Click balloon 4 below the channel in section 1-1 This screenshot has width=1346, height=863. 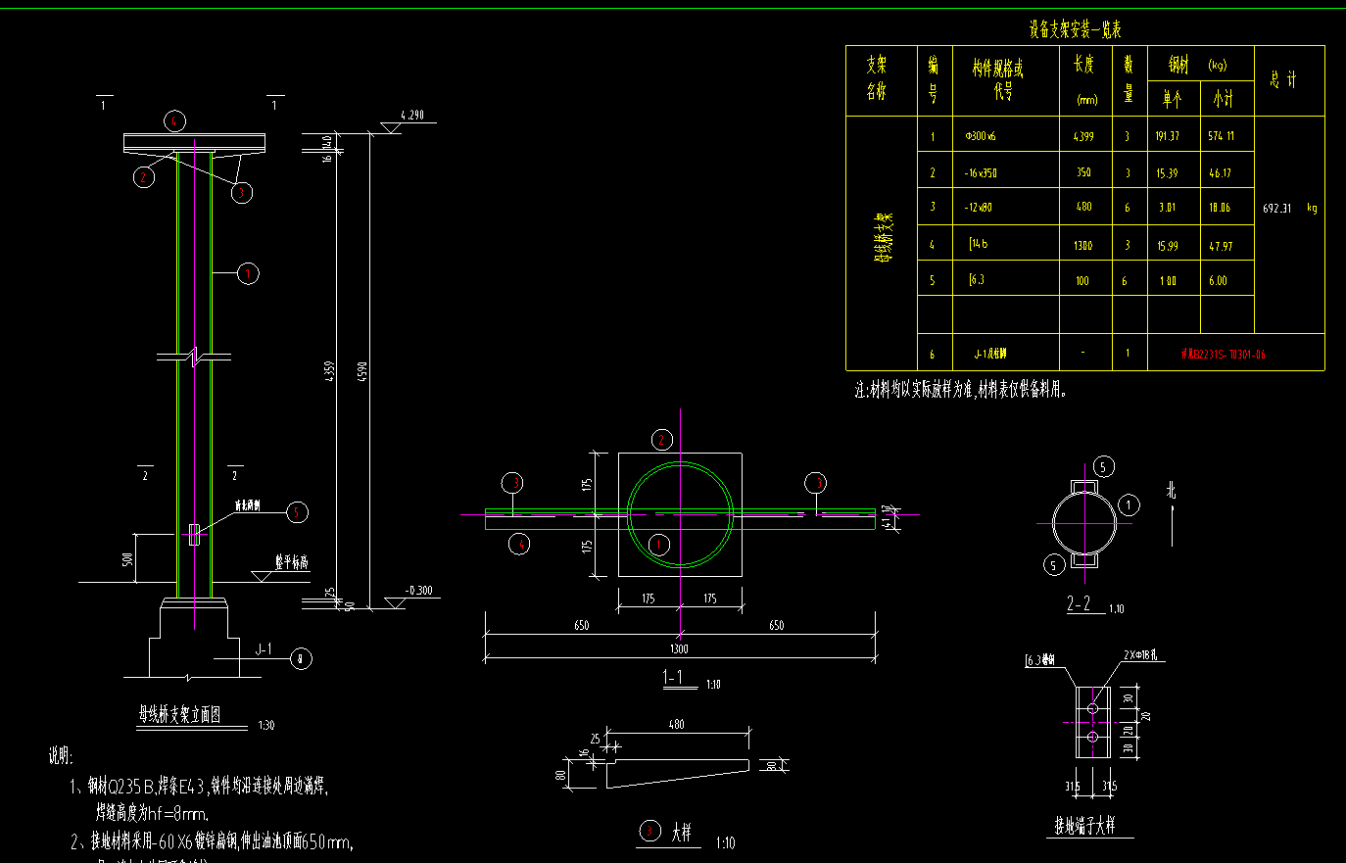(519, 543)
